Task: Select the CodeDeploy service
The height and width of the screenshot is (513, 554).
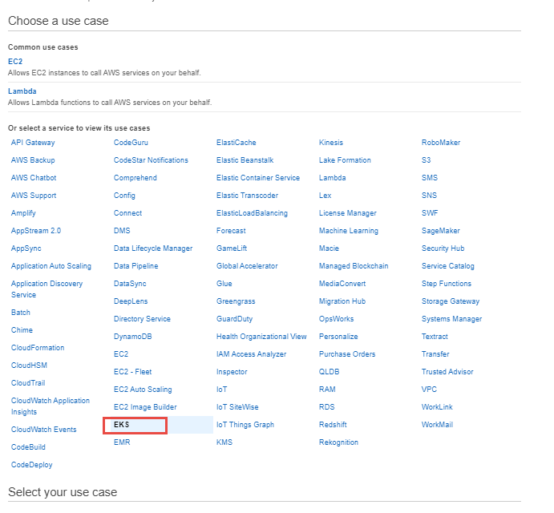Action: click(x=31, y=465)
